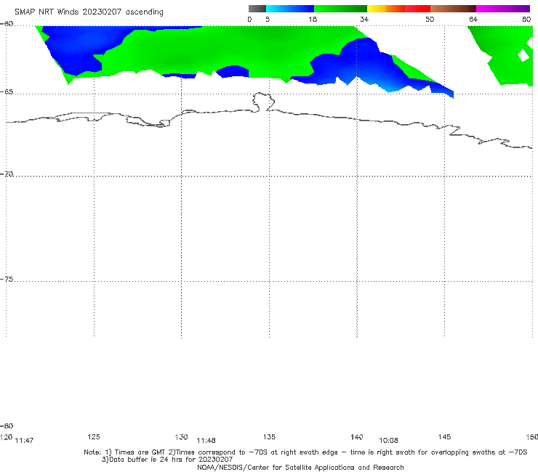538x472 pixels.
Task: Click the swath time label '11:47'
Action: [24, 441]
